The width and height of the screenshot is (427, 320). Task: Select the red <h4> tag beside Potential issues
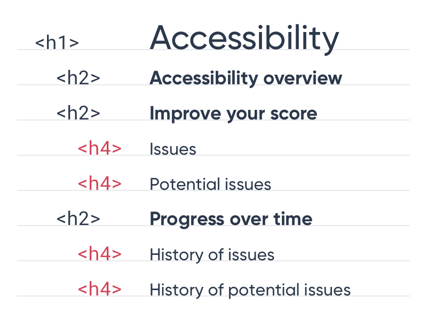click(x=100, y=183)
